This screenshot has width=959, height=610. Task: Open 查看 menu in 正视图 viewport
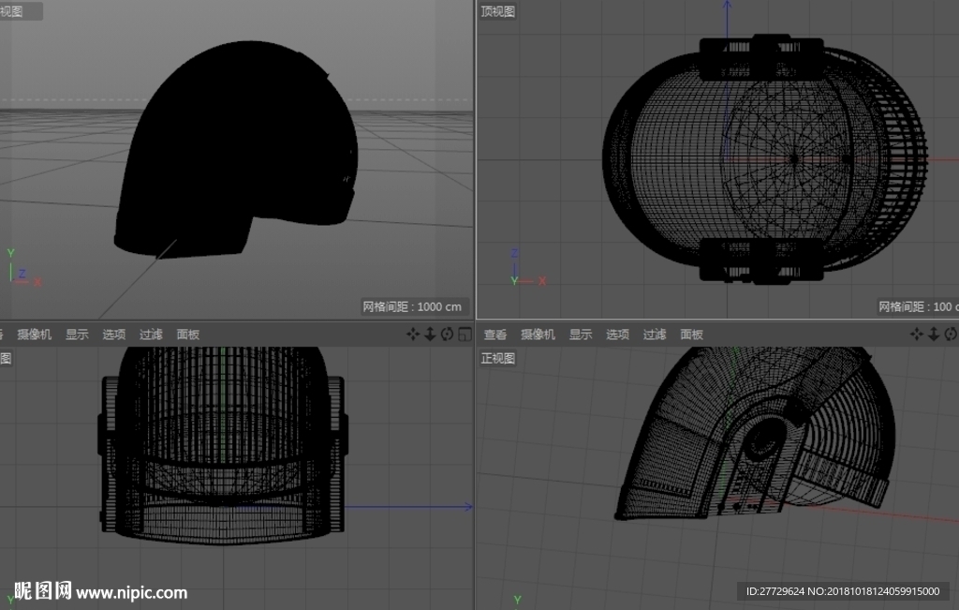tap(495, 335)
